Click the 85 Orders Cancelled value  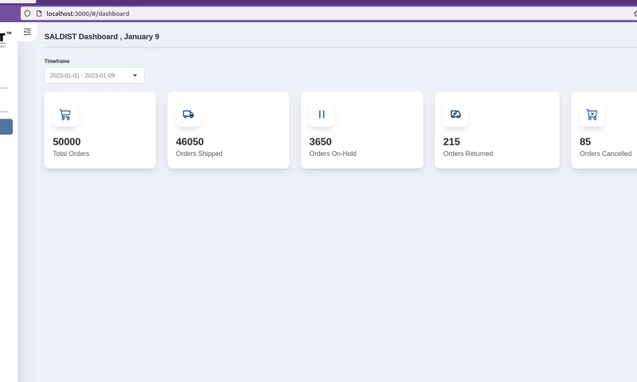tap(585, 142)
